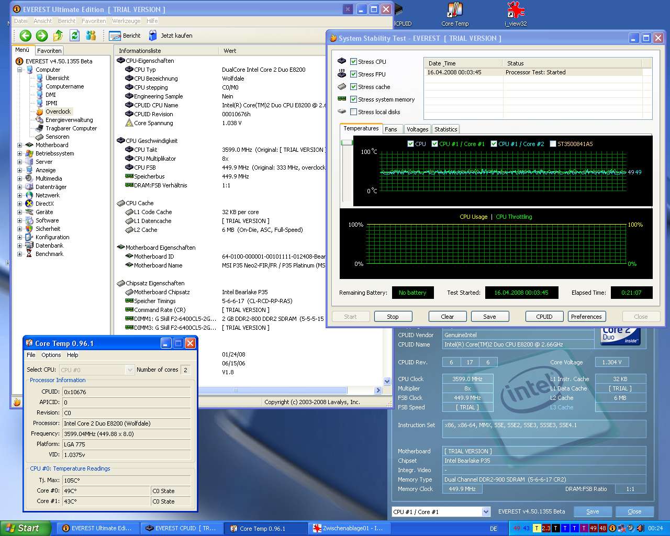The height and width of the screenshot is (536, 670).
Task: Click the green Back arrow toolbar icon
Action: pyautogui.click(x=25, y=36)
